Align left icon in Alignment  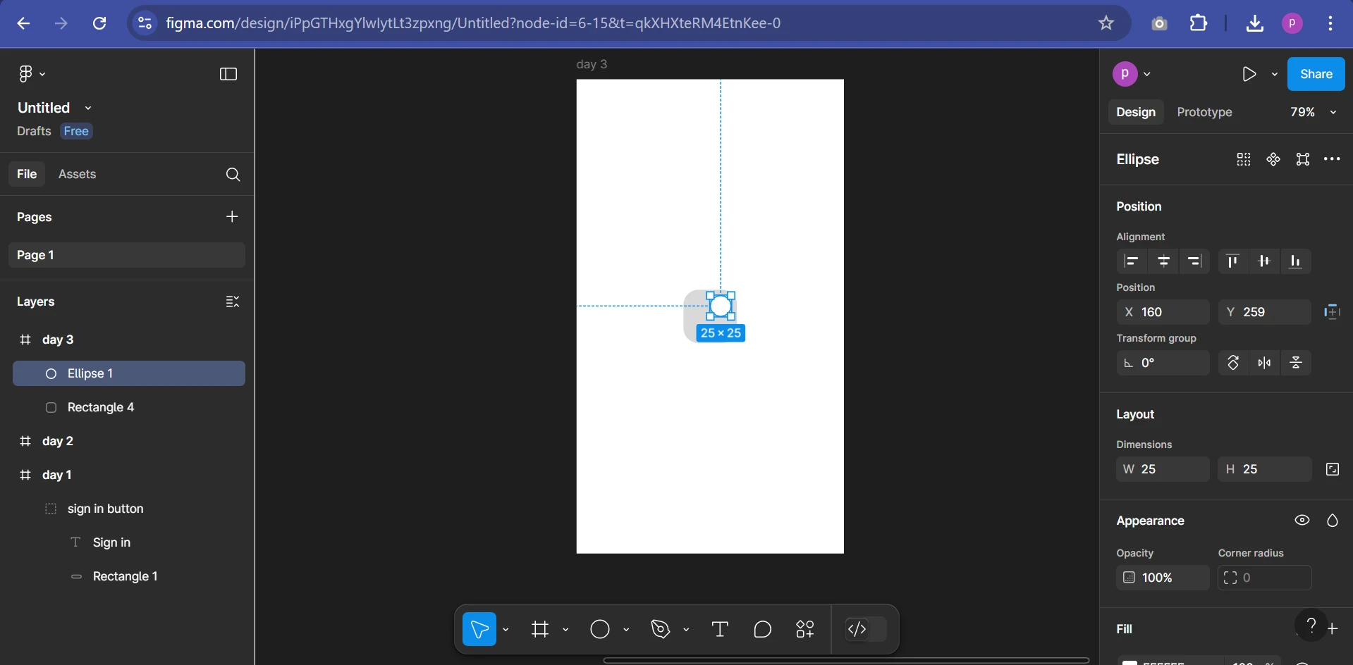coord(1132,261)
